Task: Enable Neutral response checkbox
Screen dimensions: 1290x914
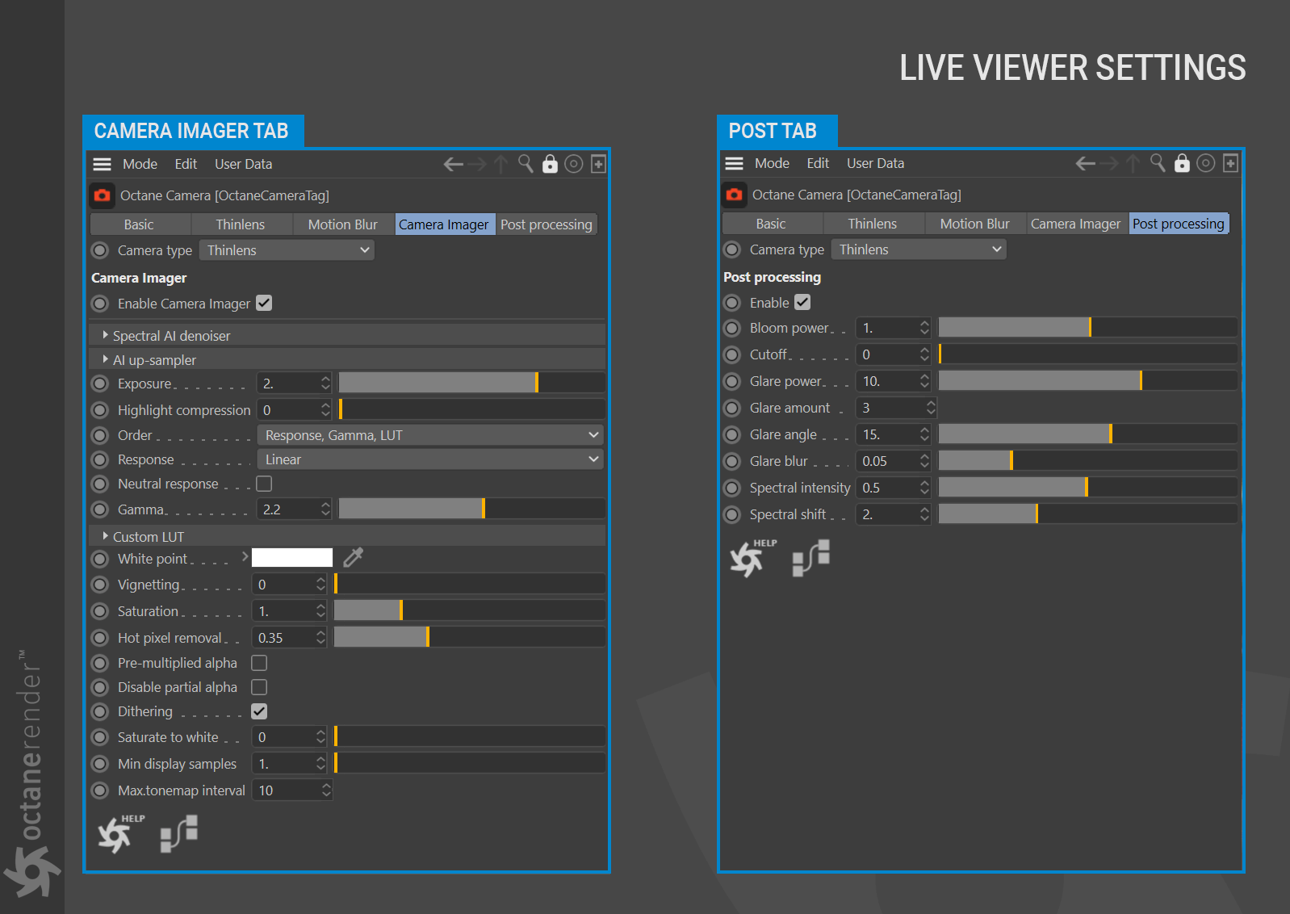Action: [x=264, y=484]
